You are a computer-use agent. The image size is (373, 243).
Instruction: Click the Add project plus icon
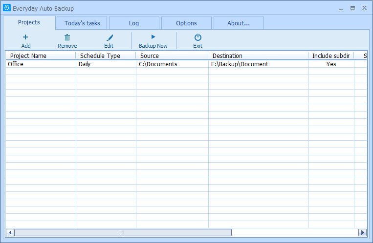point(25,37)
